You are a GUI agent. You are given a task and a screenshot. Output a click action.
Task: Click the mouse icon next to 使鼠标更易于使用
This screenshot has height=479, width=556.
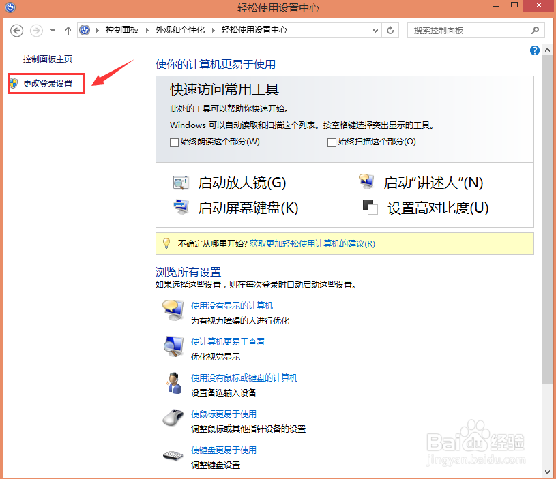point(173,418)
